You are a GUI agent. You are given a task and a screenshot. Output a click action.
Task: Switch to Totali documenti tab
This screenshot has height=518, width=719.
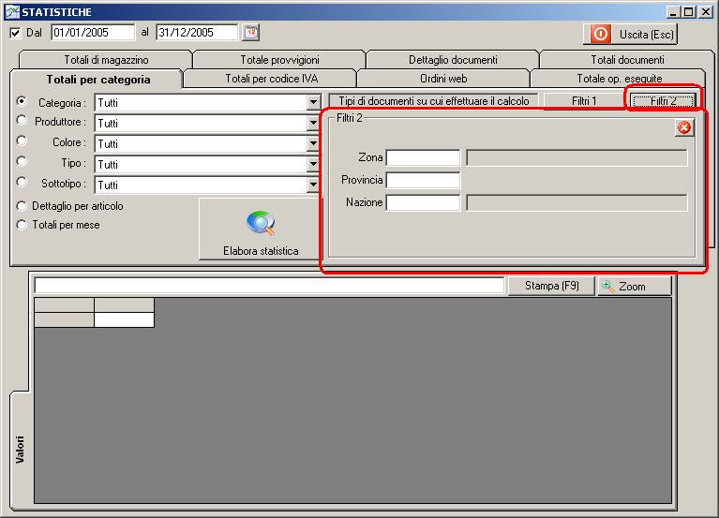coord(627,60)
